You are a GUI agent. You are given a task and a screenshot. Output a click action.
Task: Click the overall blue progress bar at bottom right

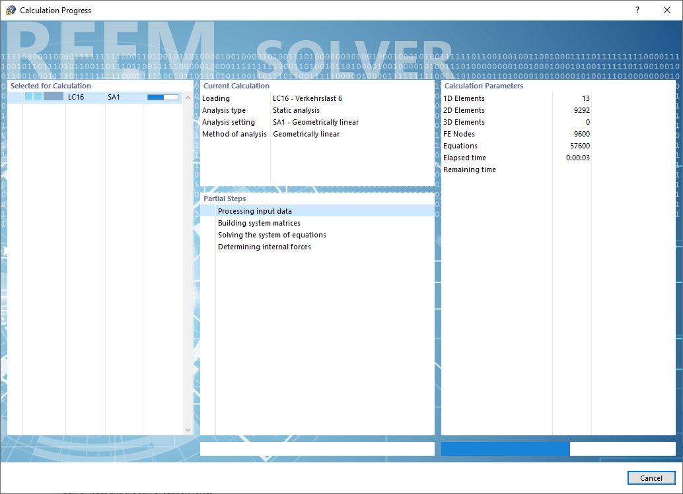558,448
